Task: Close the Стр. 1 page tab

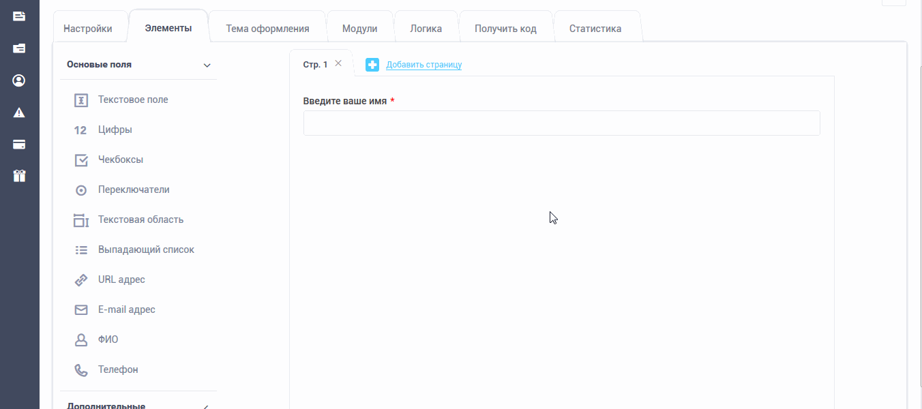Action: coord(338,63)
